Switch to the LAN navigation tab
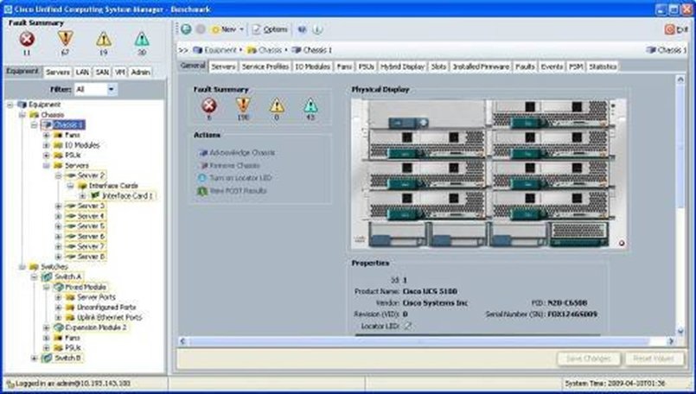The width and height of the screenshot is (696, 394). pyautogui.click(x=82, y=72)
